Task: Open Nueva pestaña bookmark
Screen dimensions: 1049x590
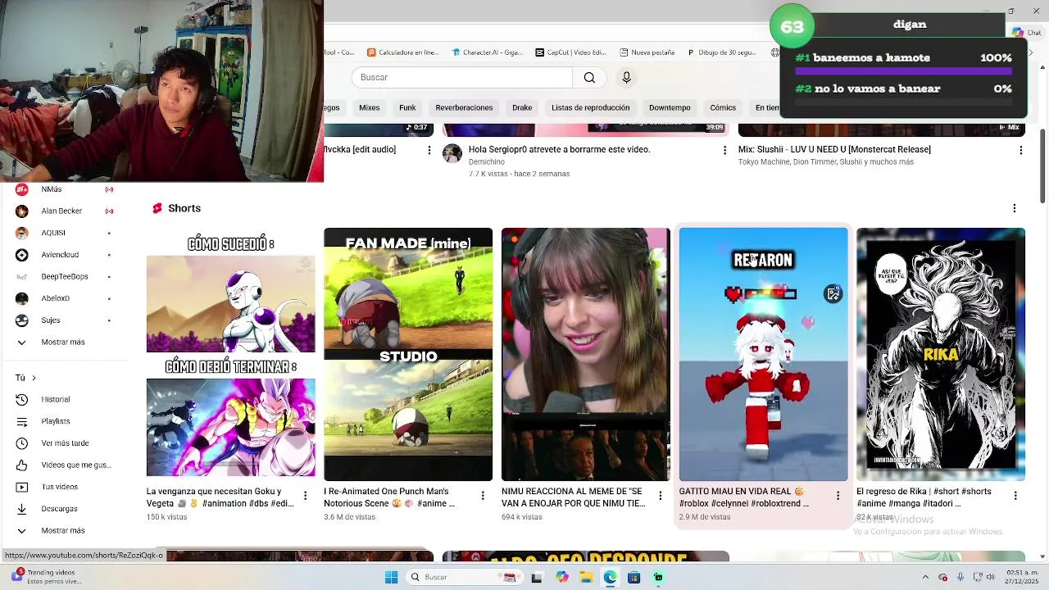Action: point(647,52)
